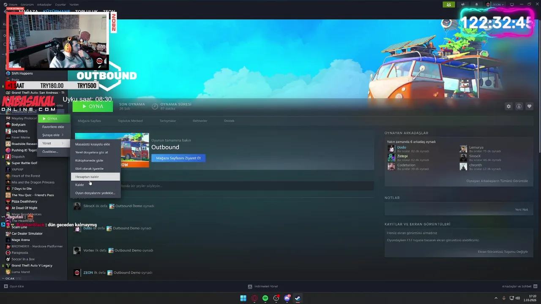Open the Rehberler tab
This screenshot has height=304, width=541.
(200, 121)
